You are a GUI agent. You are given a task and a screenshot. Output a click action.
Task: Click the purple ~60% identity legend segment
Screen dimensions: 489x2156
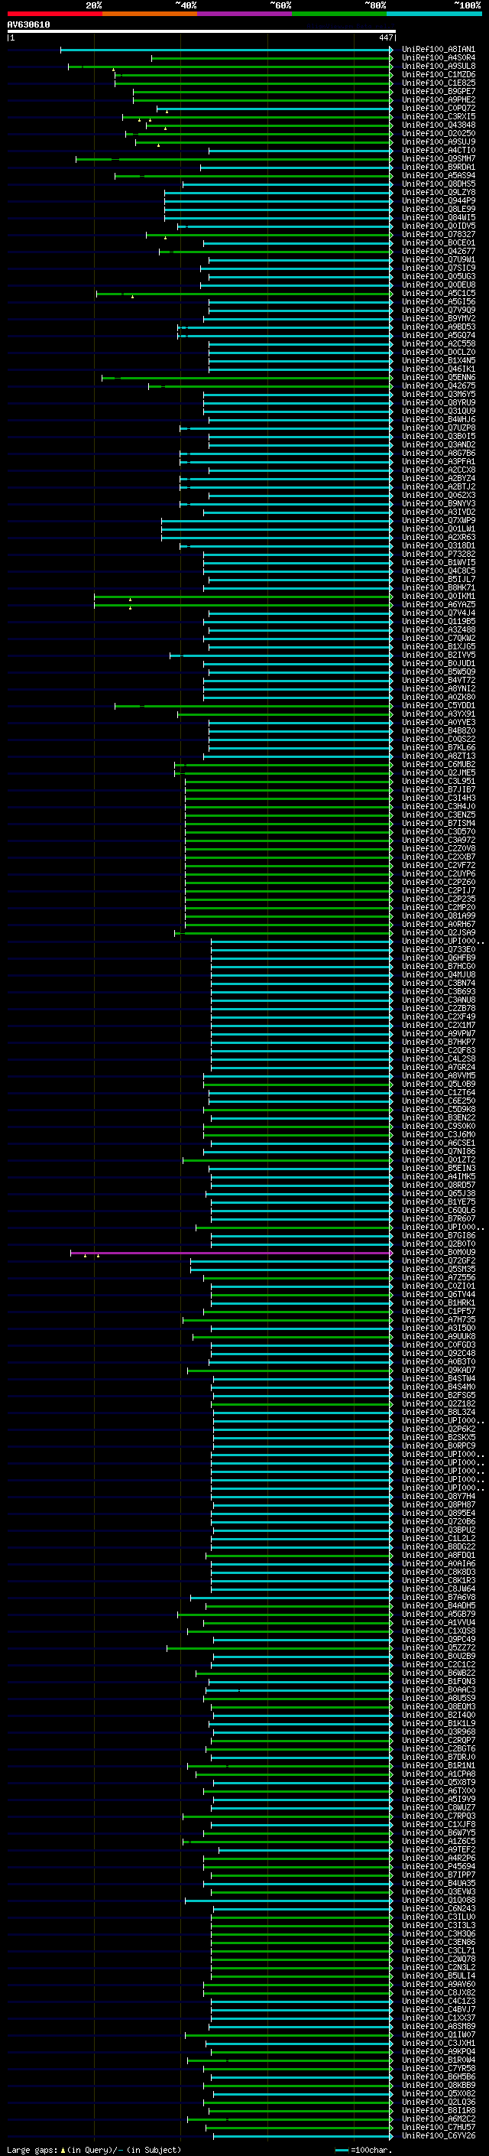244,14
